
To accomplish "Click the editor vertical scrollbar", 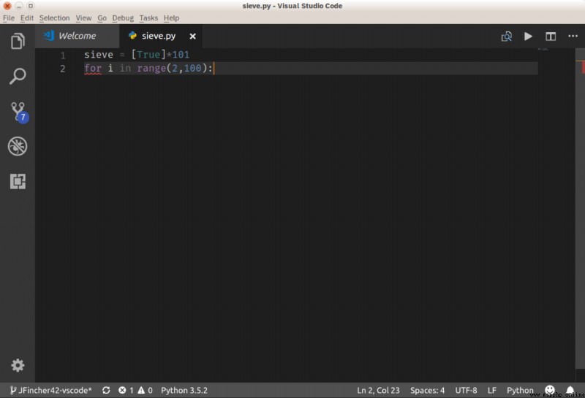I will pos(580,209).
